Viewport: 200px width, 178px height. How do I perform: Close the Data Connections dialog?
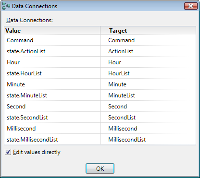(x=191, y=6)
